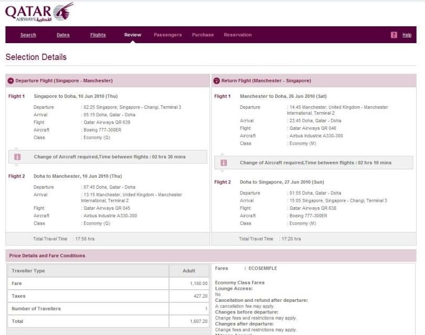Click the Departure Flight arrow icon
Screen dimensions: 425x335
click(x=11, y=81)
